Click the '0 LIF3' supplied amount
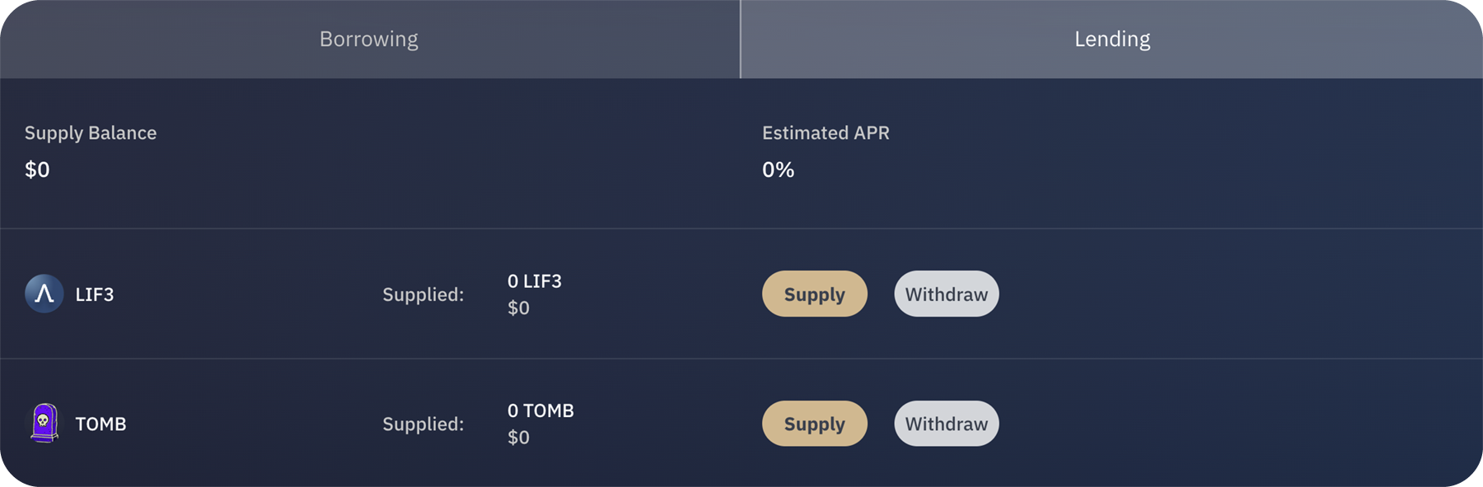The image size is (1483, 487). click(535, 281)
